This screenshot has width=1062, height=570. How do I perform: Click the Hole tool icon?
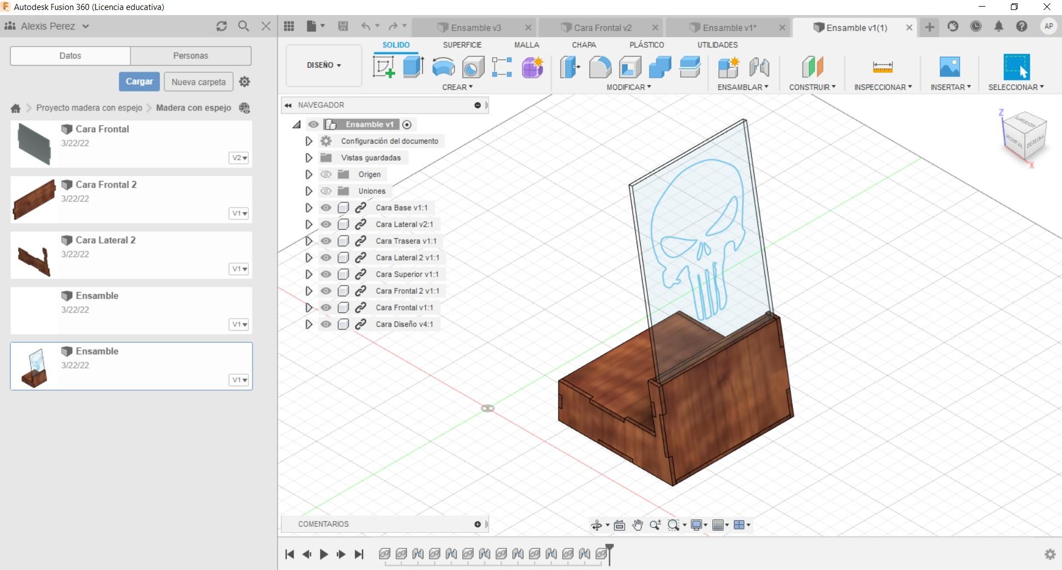pos(473,67)
